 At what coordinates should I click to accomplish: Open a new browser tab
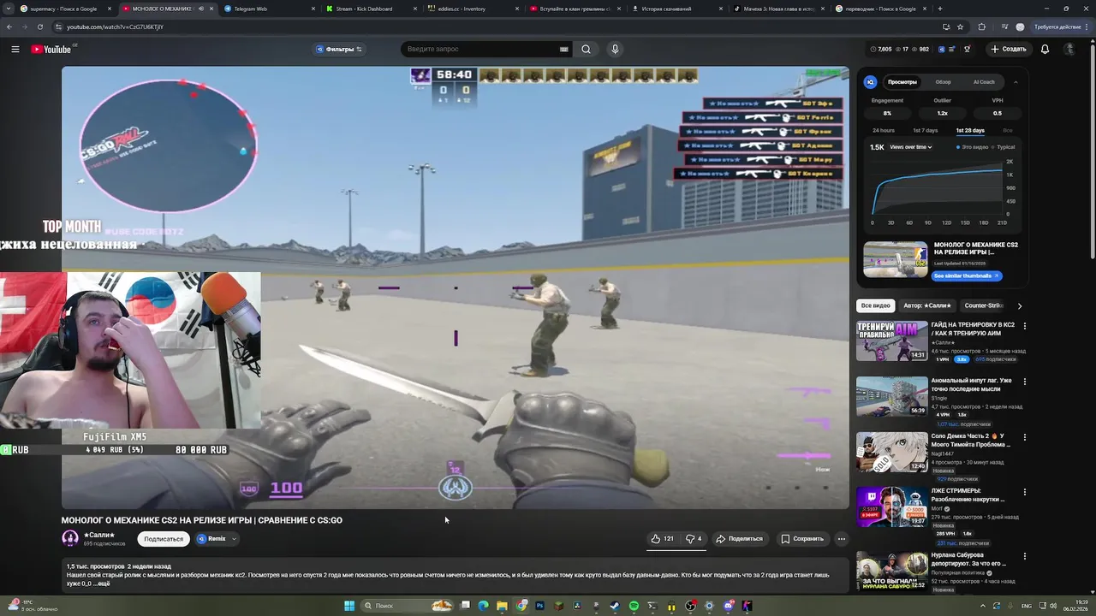click(x=940, y=9)
